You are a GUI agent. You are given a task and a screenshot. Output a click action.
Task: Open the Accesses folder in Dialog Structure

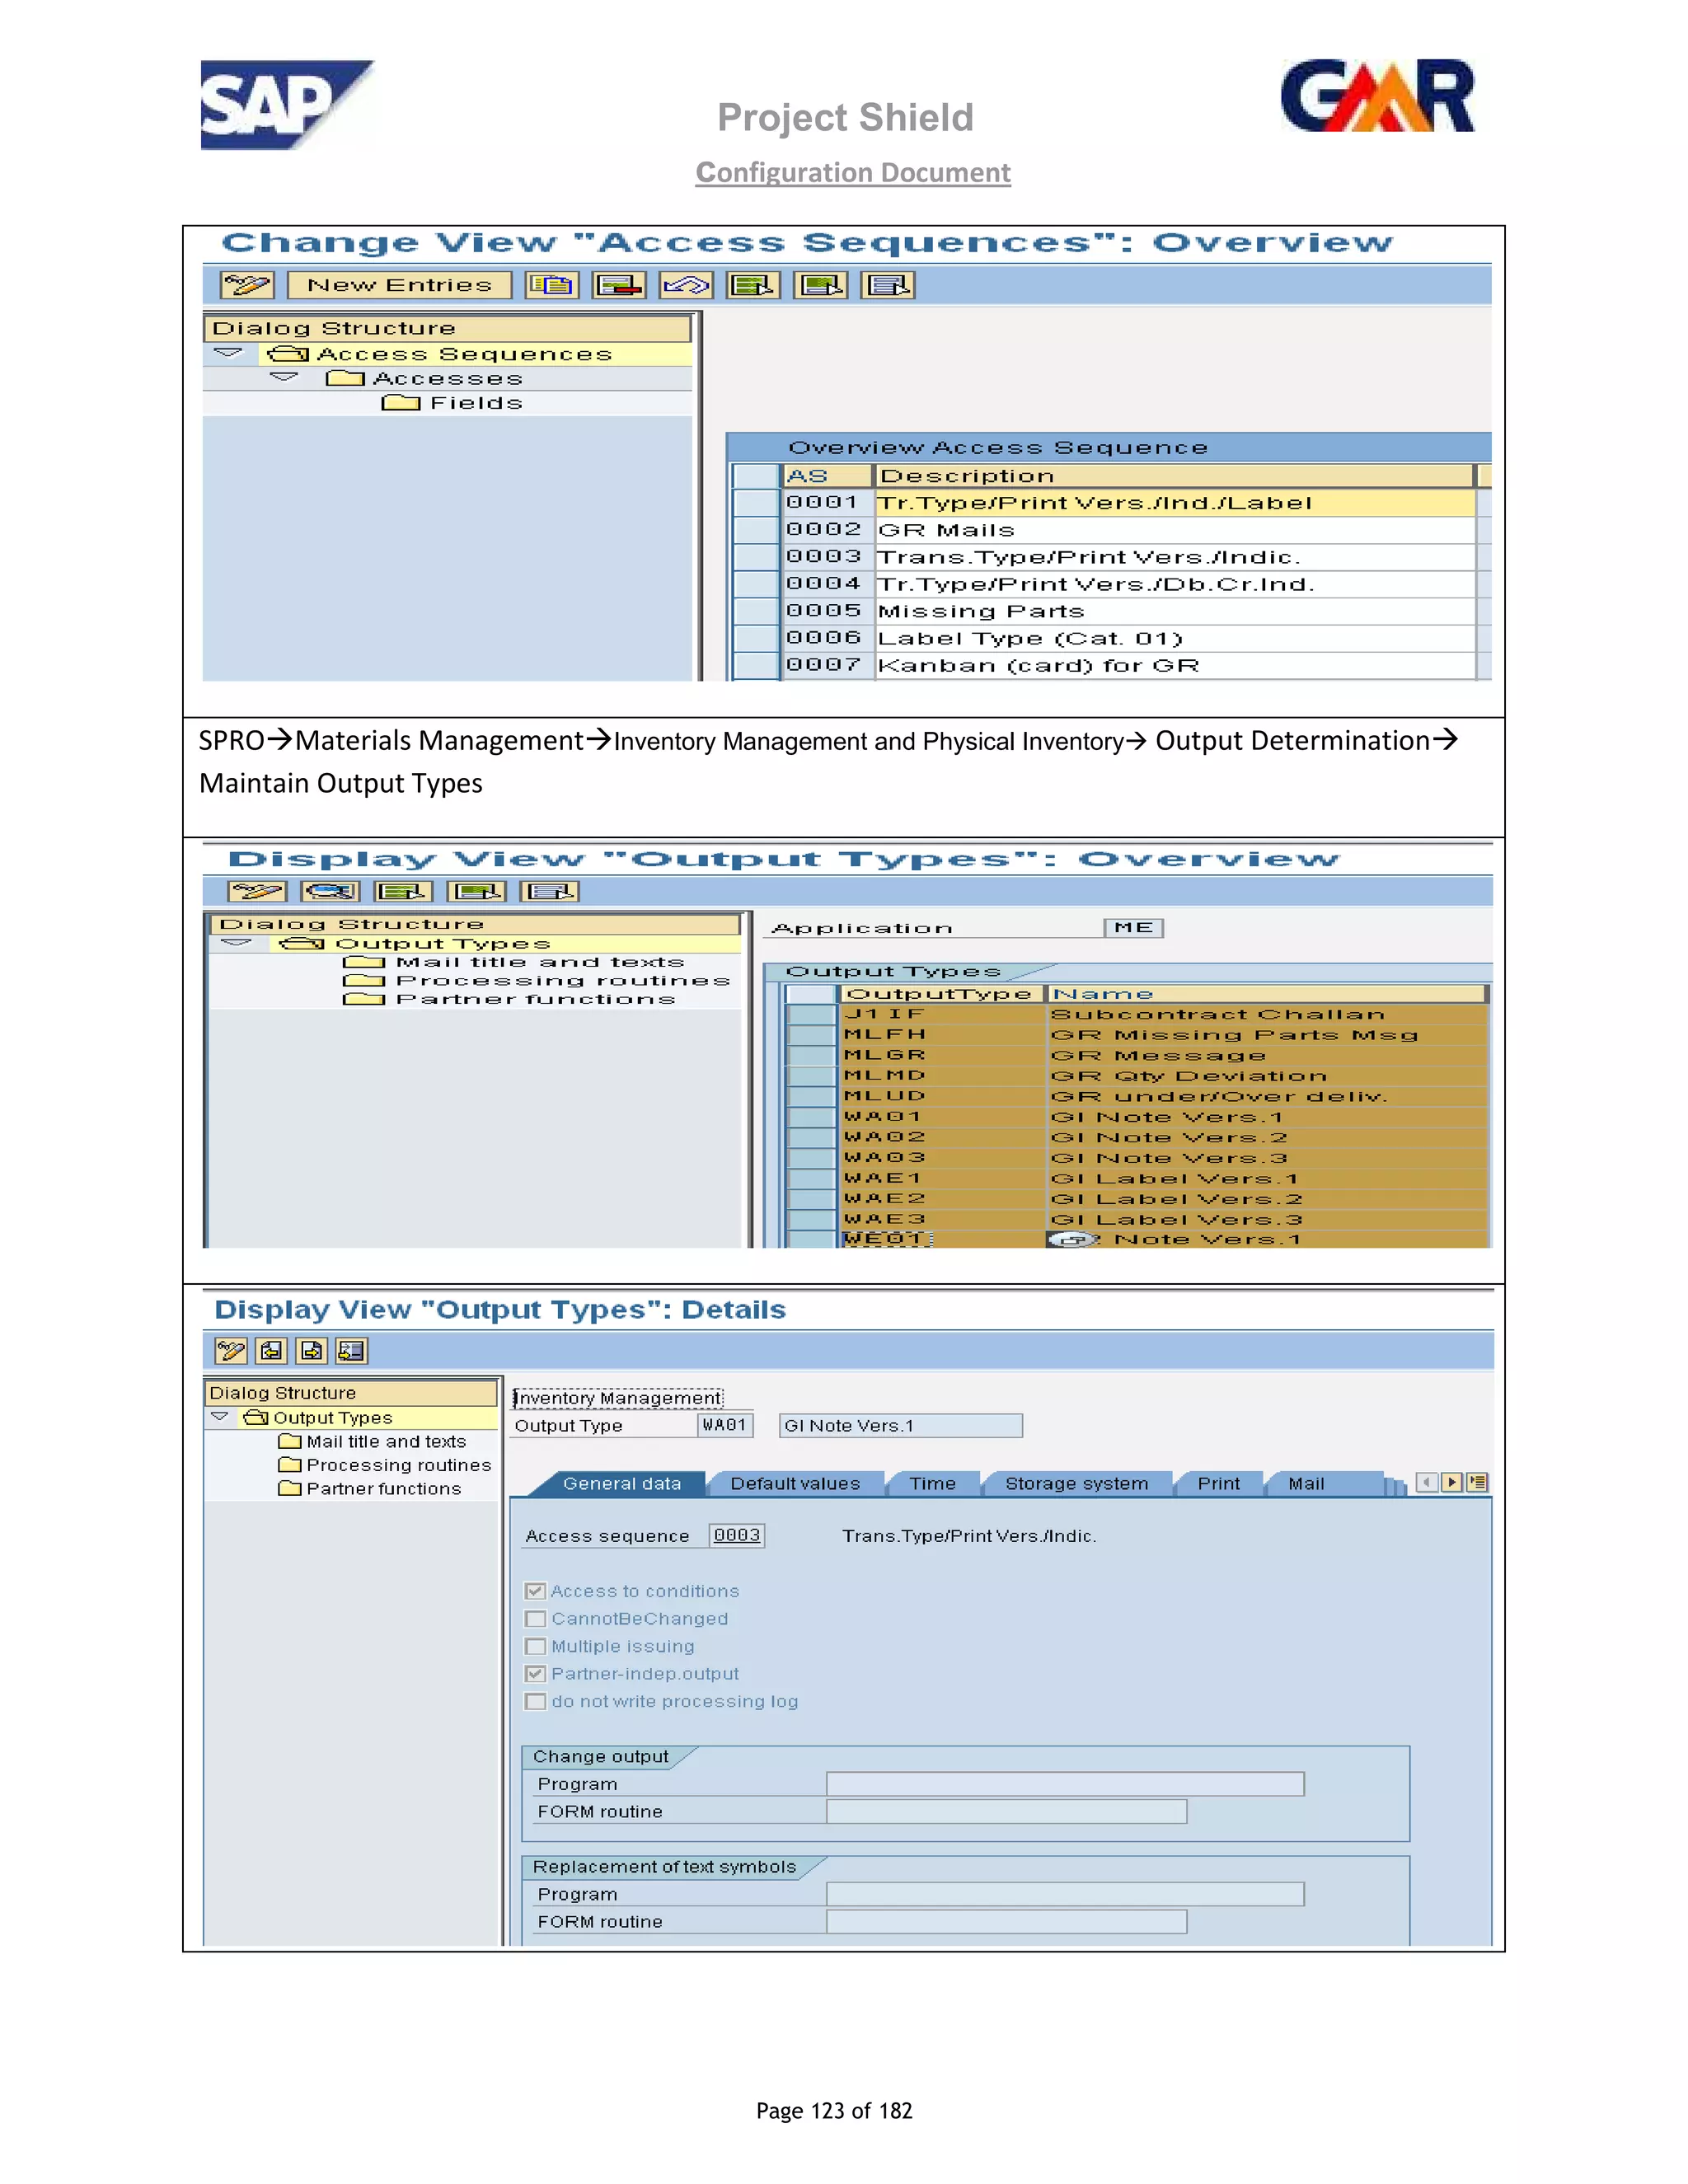click(345, 378)
